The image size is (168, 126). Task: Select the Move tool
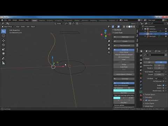pos(3,41)
